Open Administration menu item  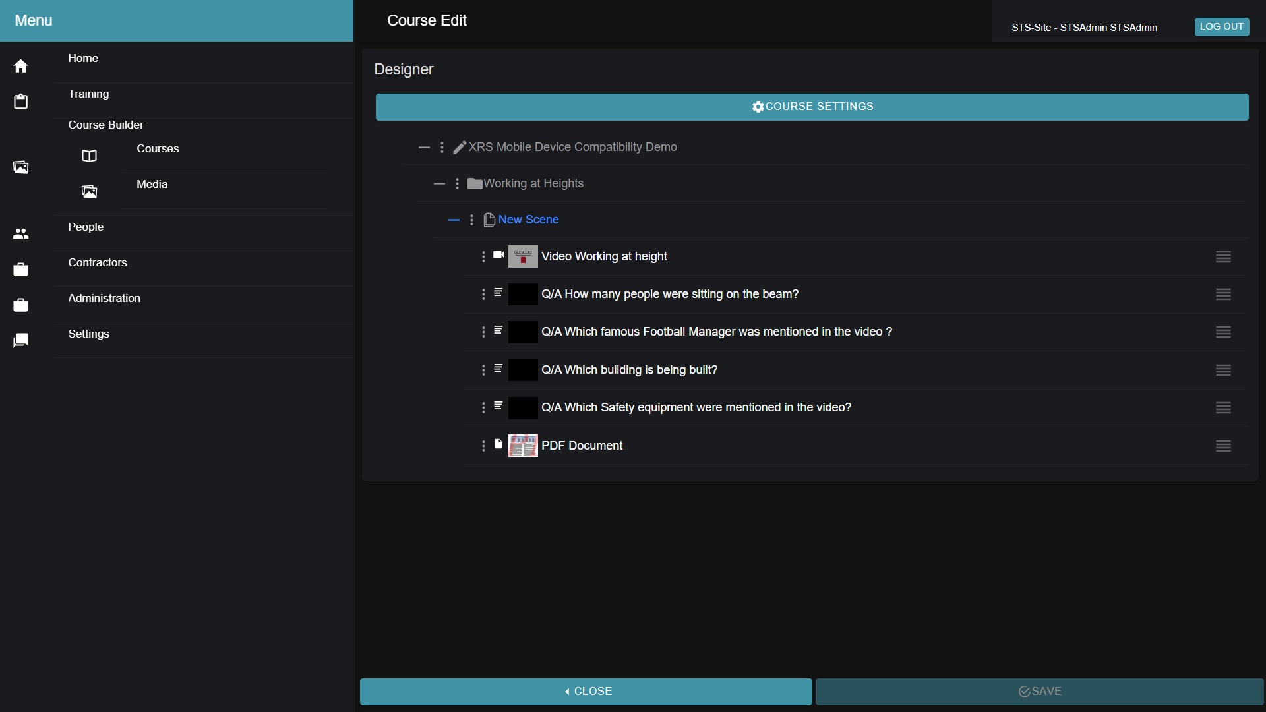104,299
